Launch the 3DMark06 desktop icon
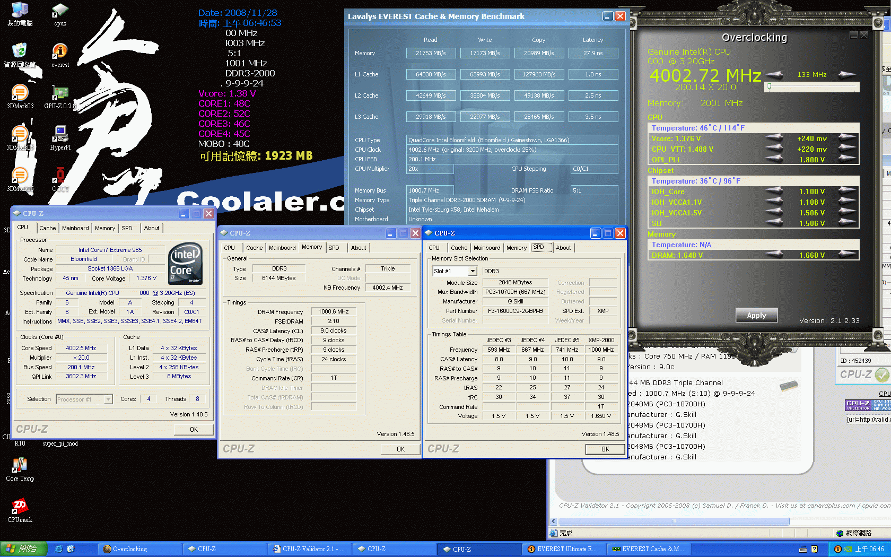891x557 pixels. click(20, 179)
